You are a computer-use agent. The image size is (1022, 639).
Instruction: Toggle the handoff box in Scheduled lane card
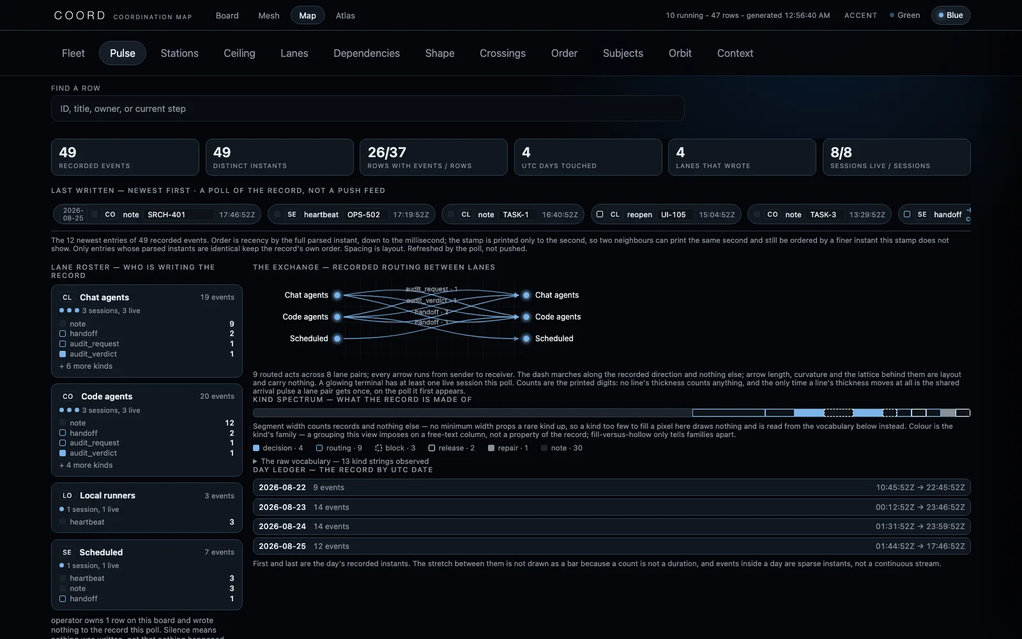pos(63,599)
